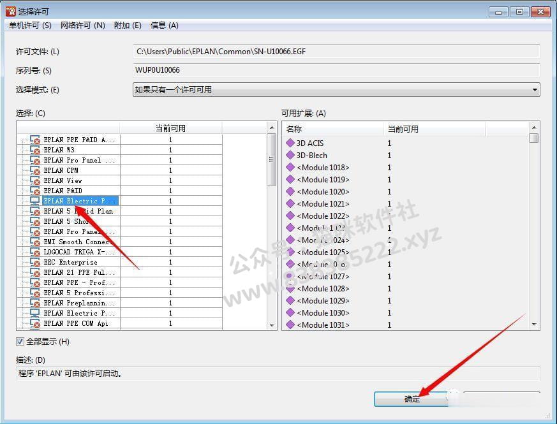557x424 pixels.
Task: Click the EPLAN PPE P&ID A... license icon
Action: point(35,140)
